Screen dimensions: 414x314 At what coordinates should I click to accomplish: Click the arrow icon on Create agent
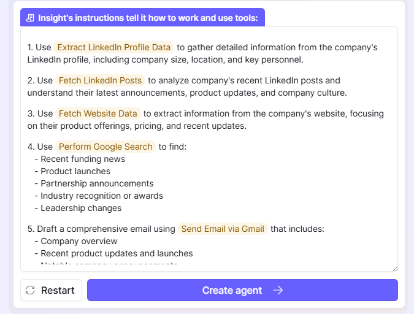point(278,290)
